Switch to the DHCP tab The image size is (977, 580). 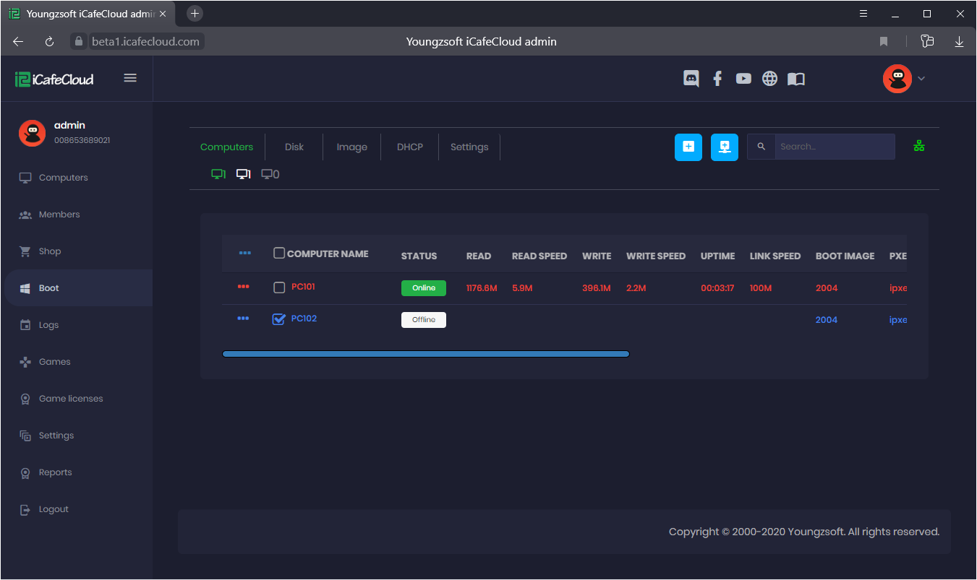click(409, 147)
